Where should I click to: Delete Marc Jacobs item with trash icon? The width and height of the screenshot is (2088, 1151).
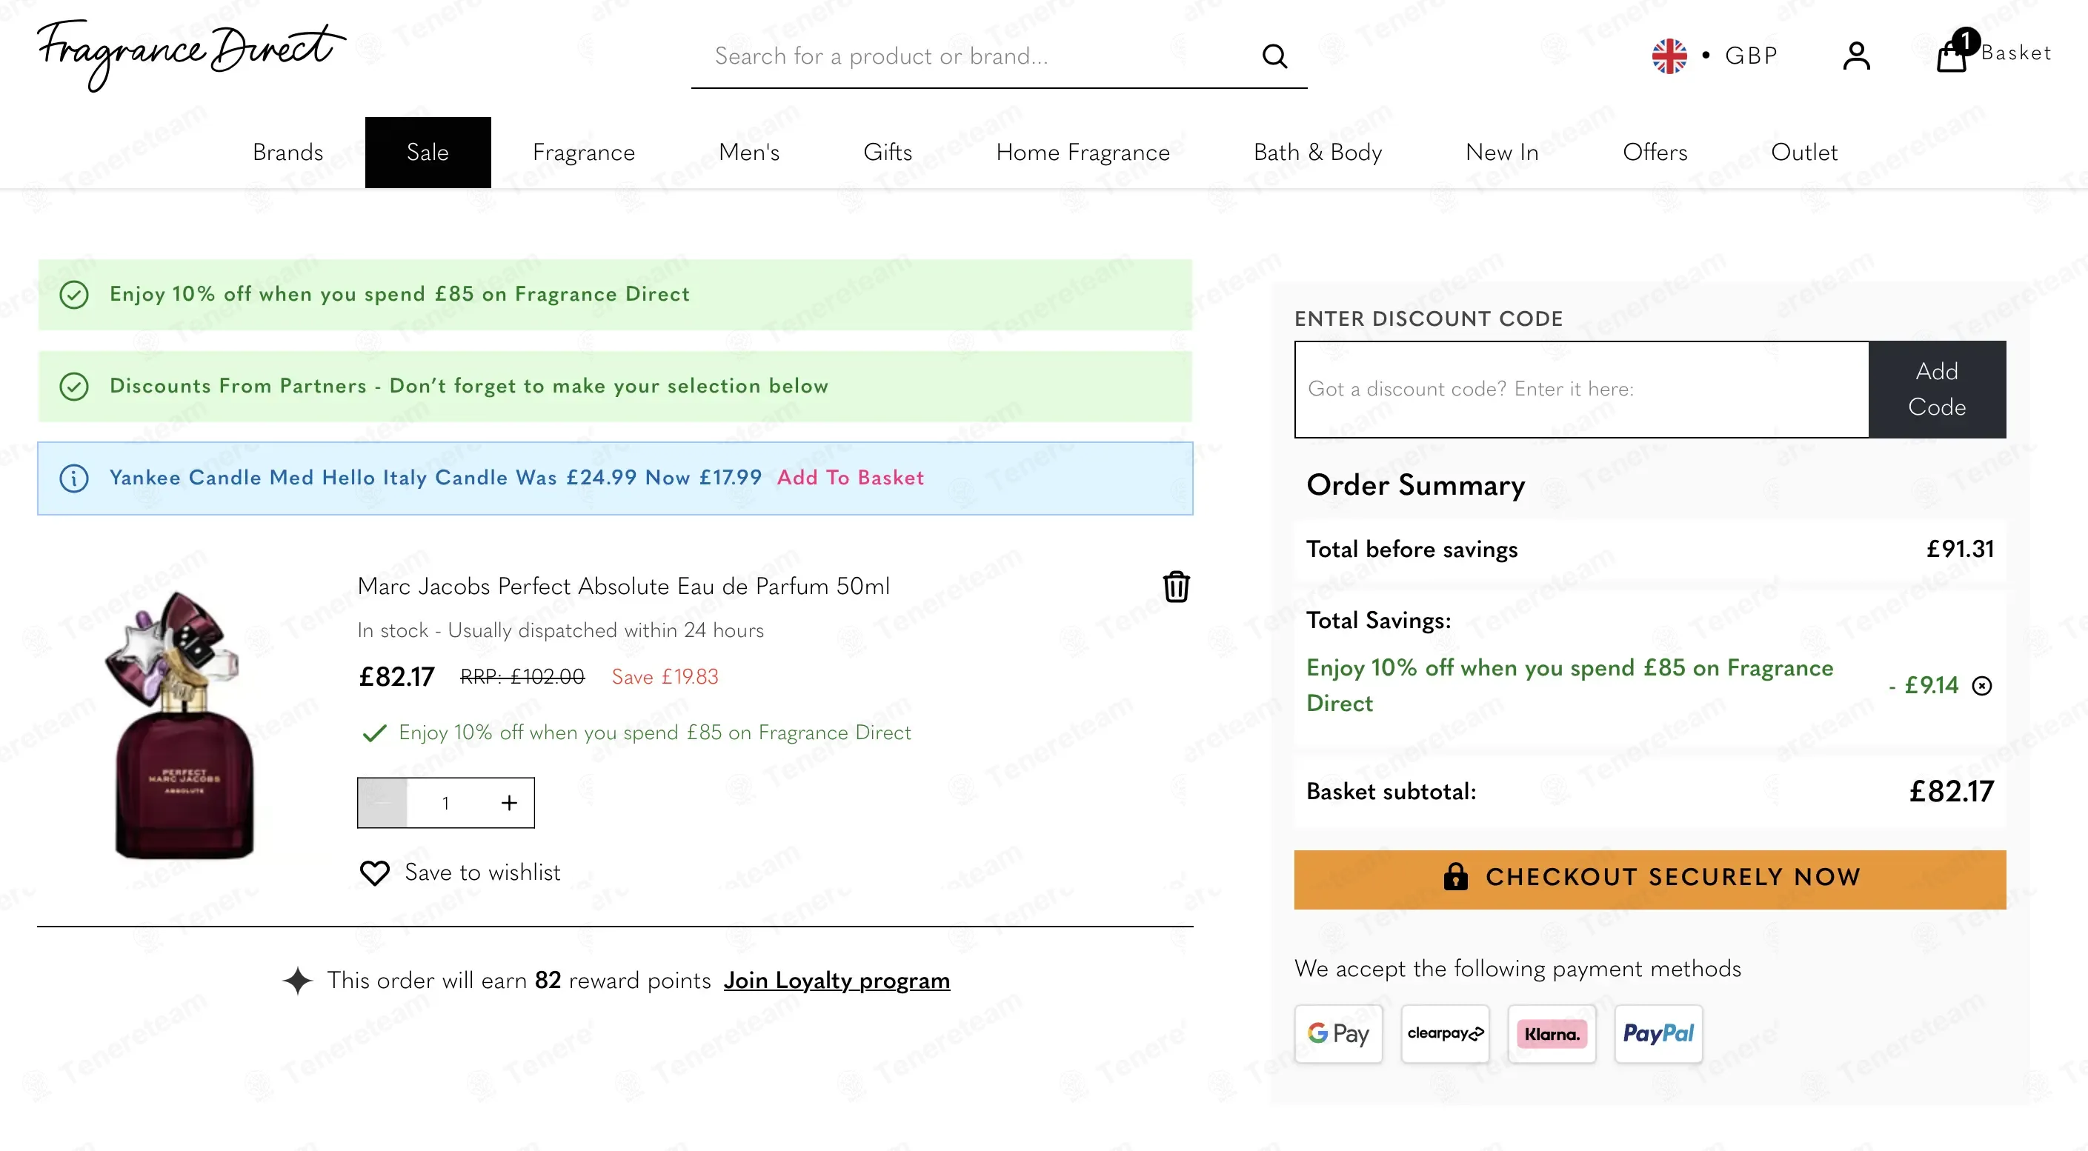point(1176,587)
